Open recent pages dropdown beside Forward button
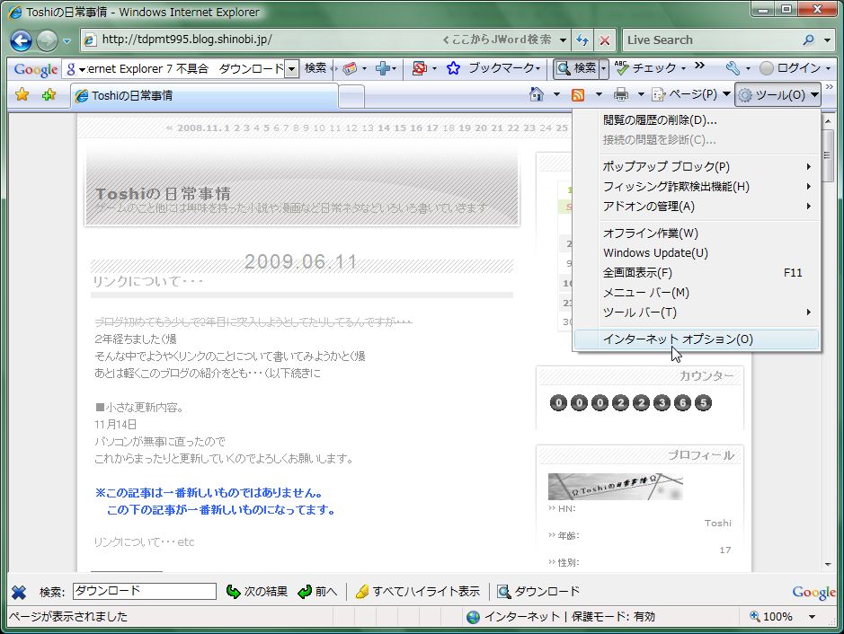Image resolution: width=844 pixels, height=634 pixels. coord(67,41)
